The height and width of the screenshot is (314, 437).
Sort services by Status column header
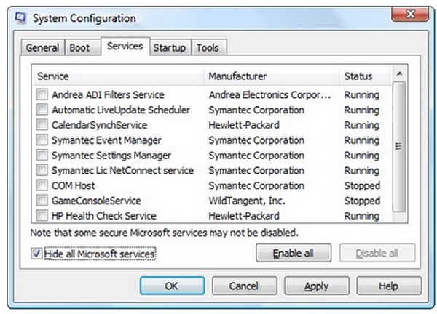pos(358,76)
